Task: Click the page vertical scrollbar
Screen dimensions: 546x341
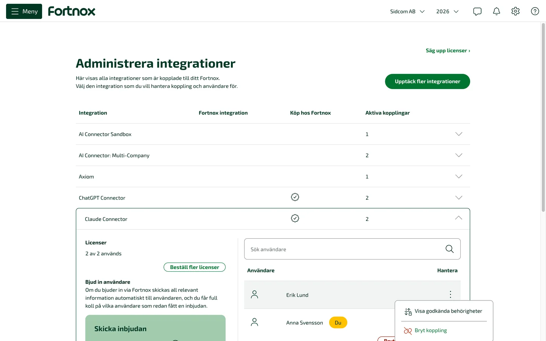Action: pos(543,117)
